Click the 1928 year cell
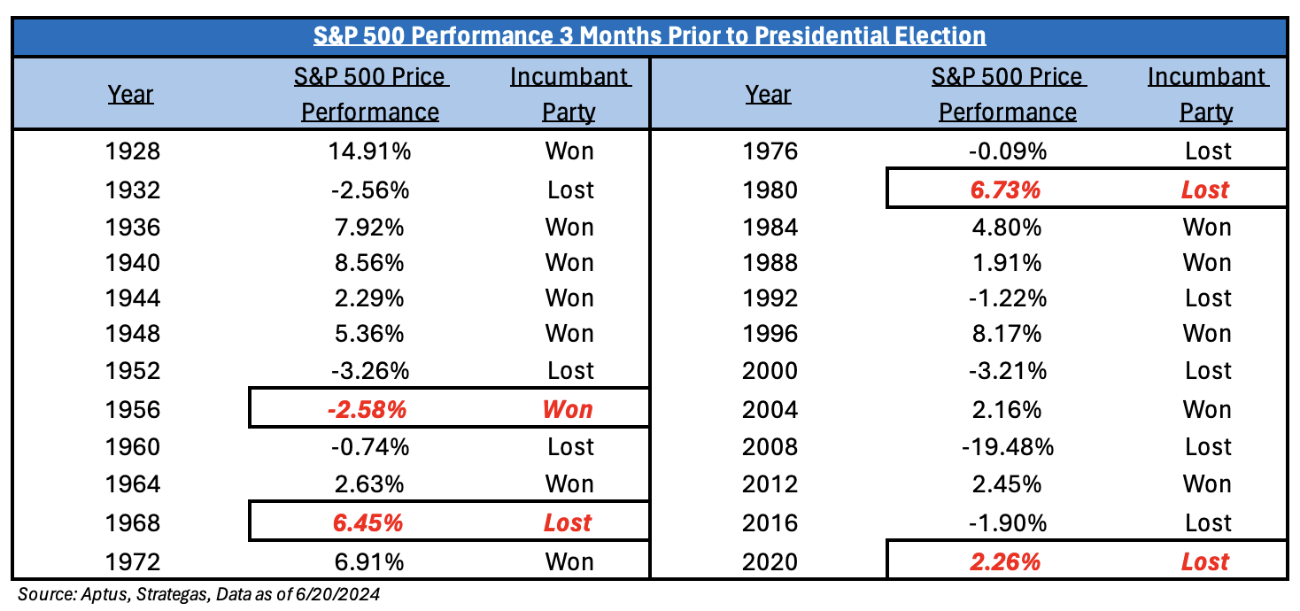Screen dimensions: 1300x611 pyautogui.click(x=132, y=151)
